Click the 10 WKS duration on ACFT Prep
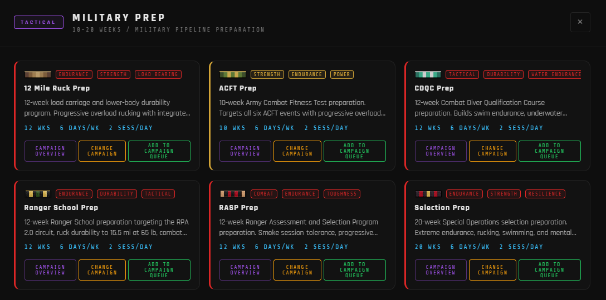 [x=232, y=128]
